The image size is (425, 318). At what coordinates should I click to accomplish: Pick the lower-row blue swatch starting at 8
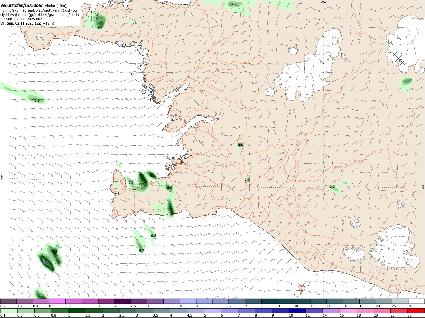coord(264,311)
